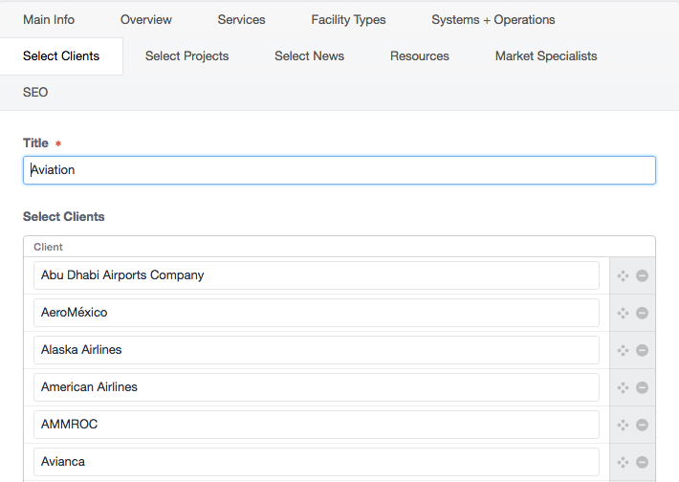Remove the Alaska Airlines client row

643,350
